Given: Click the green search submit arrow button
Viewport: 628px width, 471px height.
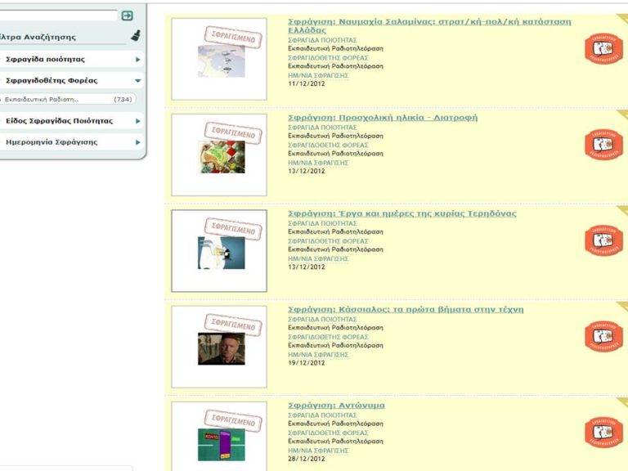Looking at the screenshot, I should pos(127,16).
